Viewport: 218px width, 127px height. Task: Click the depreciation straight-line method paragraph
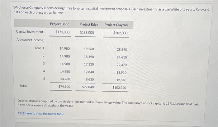[x=108, y=103]
